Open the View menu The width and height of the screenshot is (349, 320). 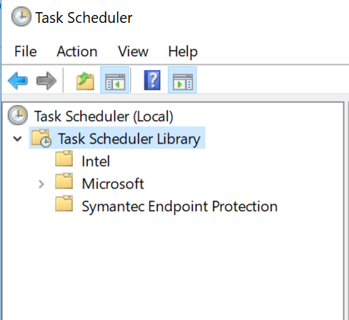click(133, 51)
